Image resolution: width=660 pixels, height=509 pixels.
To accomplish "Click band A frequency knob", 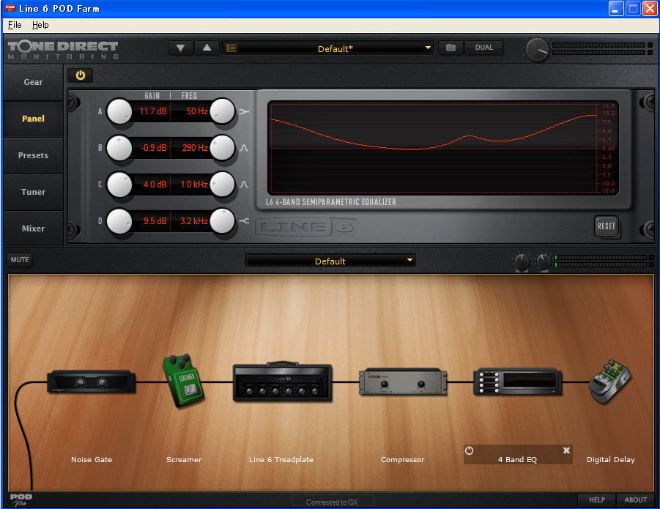I will [222, 111].
